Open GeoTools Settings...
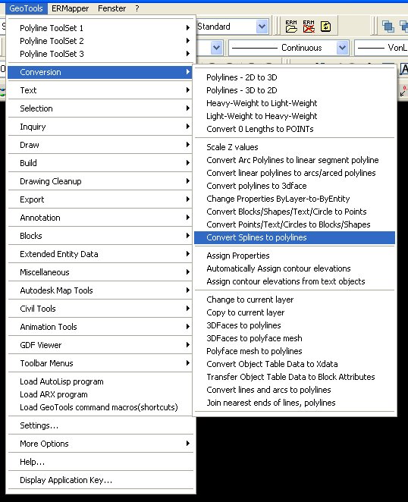The image size is (408, 502). [100, 425]
